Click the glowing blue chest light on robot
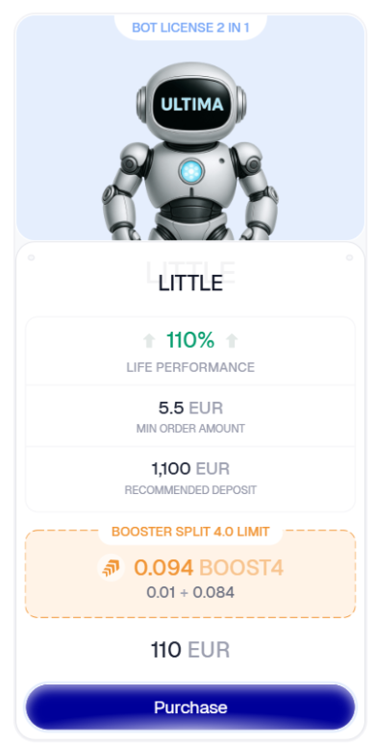Screen dimensions: 376x745 (191, 171)
